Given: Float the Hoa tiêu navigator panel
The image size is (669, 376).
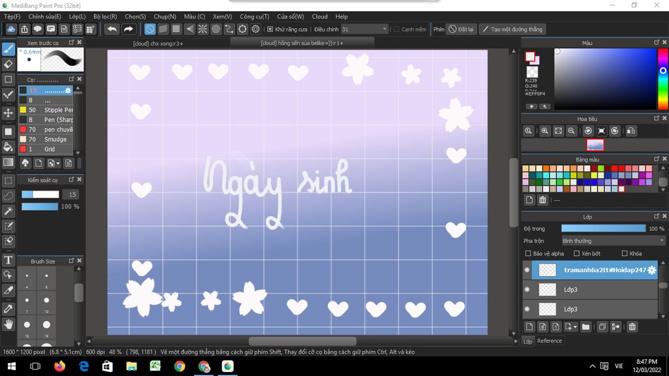Looking at the screenshot, I should 656,118.
